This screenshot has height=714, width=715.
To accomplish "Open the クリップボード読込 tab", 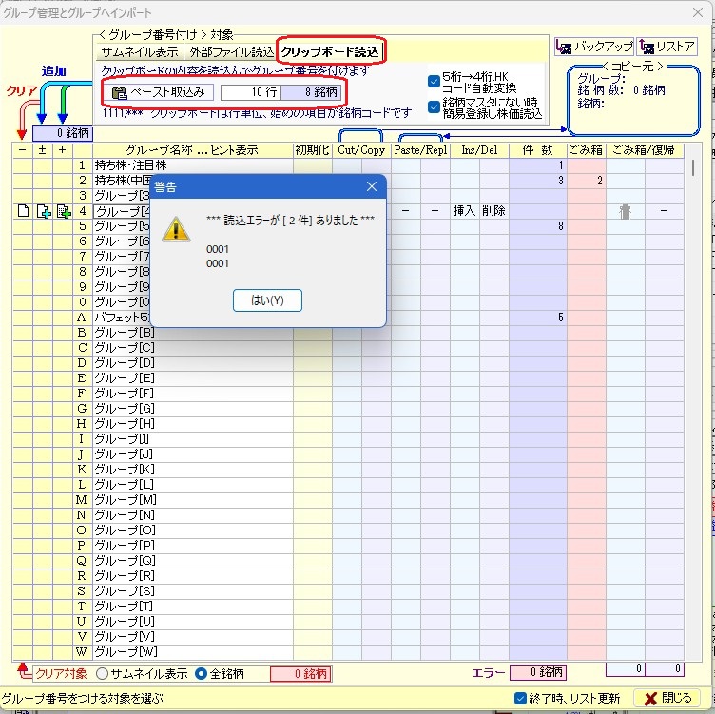I will 330,52.
